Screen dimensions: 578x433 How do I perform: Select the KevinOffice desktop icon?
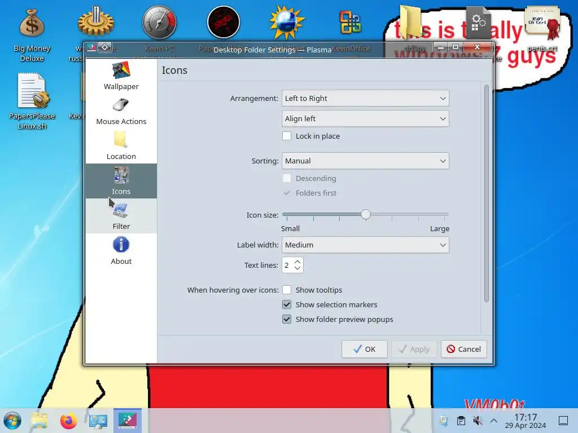[x=351, y=22]
